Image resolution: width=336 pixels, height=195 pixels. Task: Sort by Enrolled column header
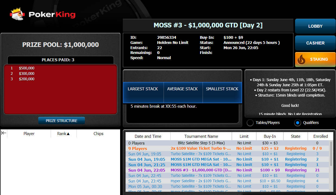tap(321, 136)
